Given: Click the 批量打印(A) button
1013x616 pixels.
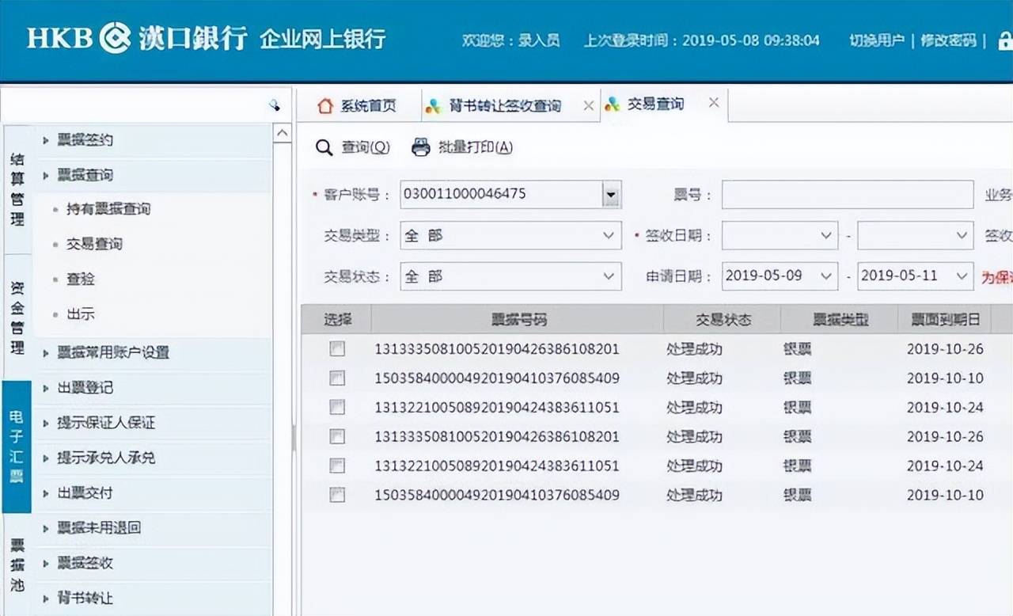Looking at the screenshot, I should pos(463,147).
